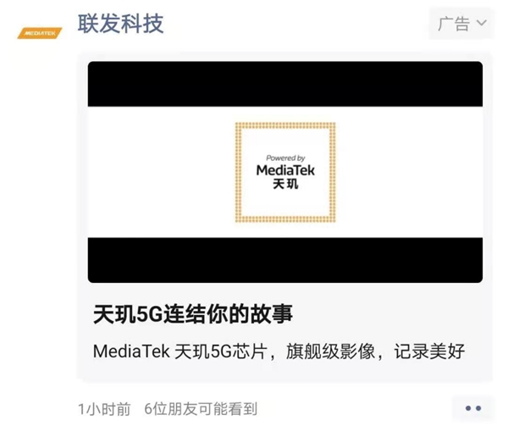
Task: Tap the bold MediaTek wordmark in chip
Action: click(x=285, y=170)
